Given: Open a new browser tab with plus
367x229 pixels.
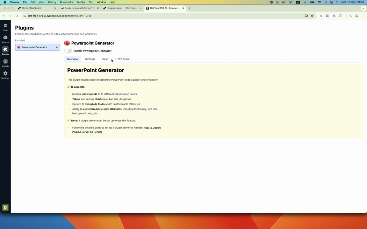Looking at the screenshot, I should (x=190, y=8).
